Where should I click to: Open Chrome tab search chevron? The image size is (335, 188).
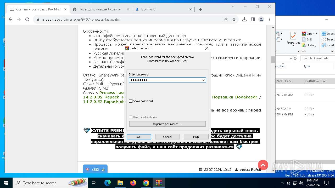[233, 7]
